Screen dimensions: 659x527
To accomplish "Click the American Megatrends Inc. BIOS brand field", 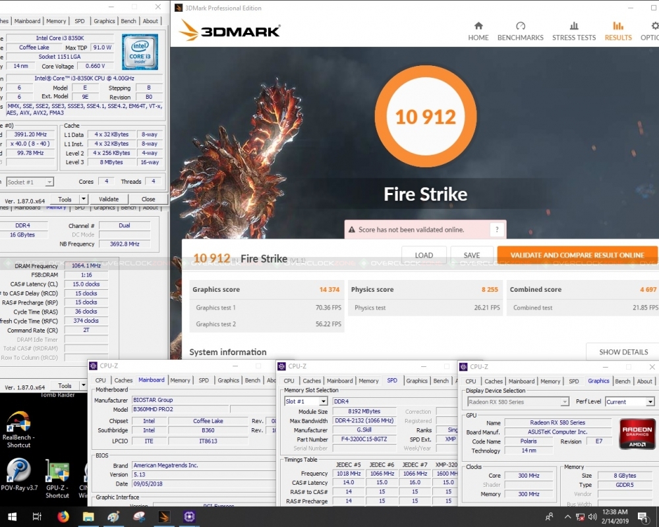I will coord(204,465).
